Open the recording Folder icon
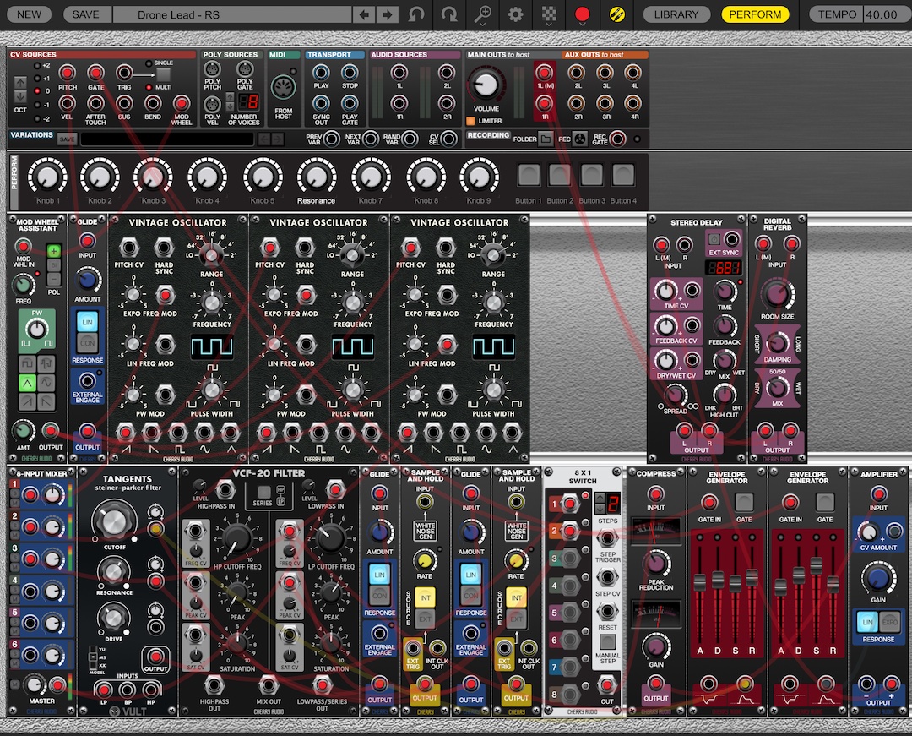 (x=546, y=139)
